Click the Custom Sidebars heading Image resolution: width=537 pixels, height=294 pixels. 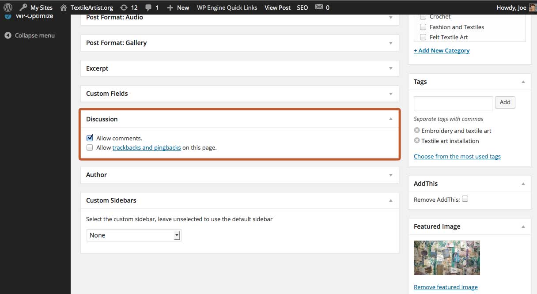[111, 200]
